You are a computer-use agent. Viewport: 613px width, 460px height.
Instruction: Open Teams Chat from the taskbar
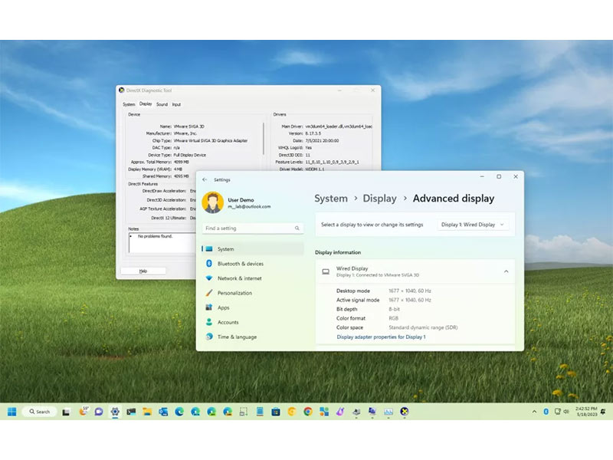coord(99,412)
